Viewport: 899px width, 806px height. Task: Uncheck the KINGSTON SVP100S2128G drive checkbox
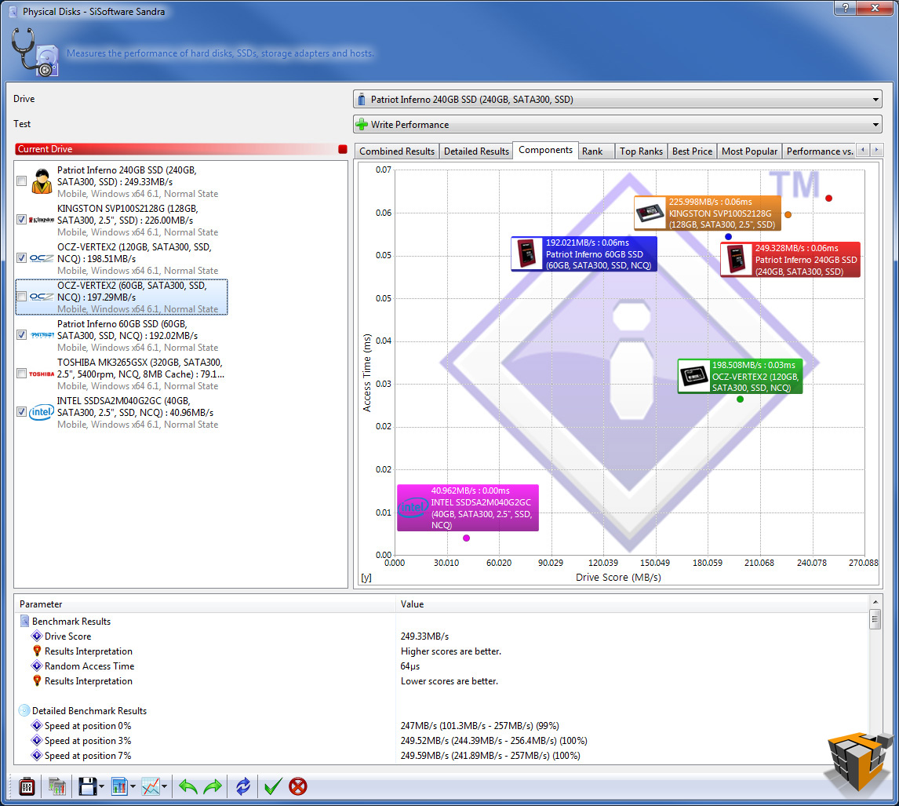[22, 220]
